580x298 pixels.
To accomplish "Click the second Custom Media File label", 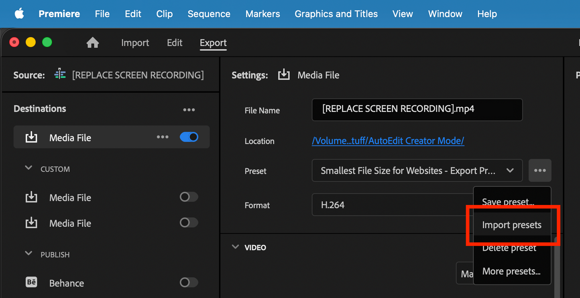I will pyautogui.click(x=70, y=223).
